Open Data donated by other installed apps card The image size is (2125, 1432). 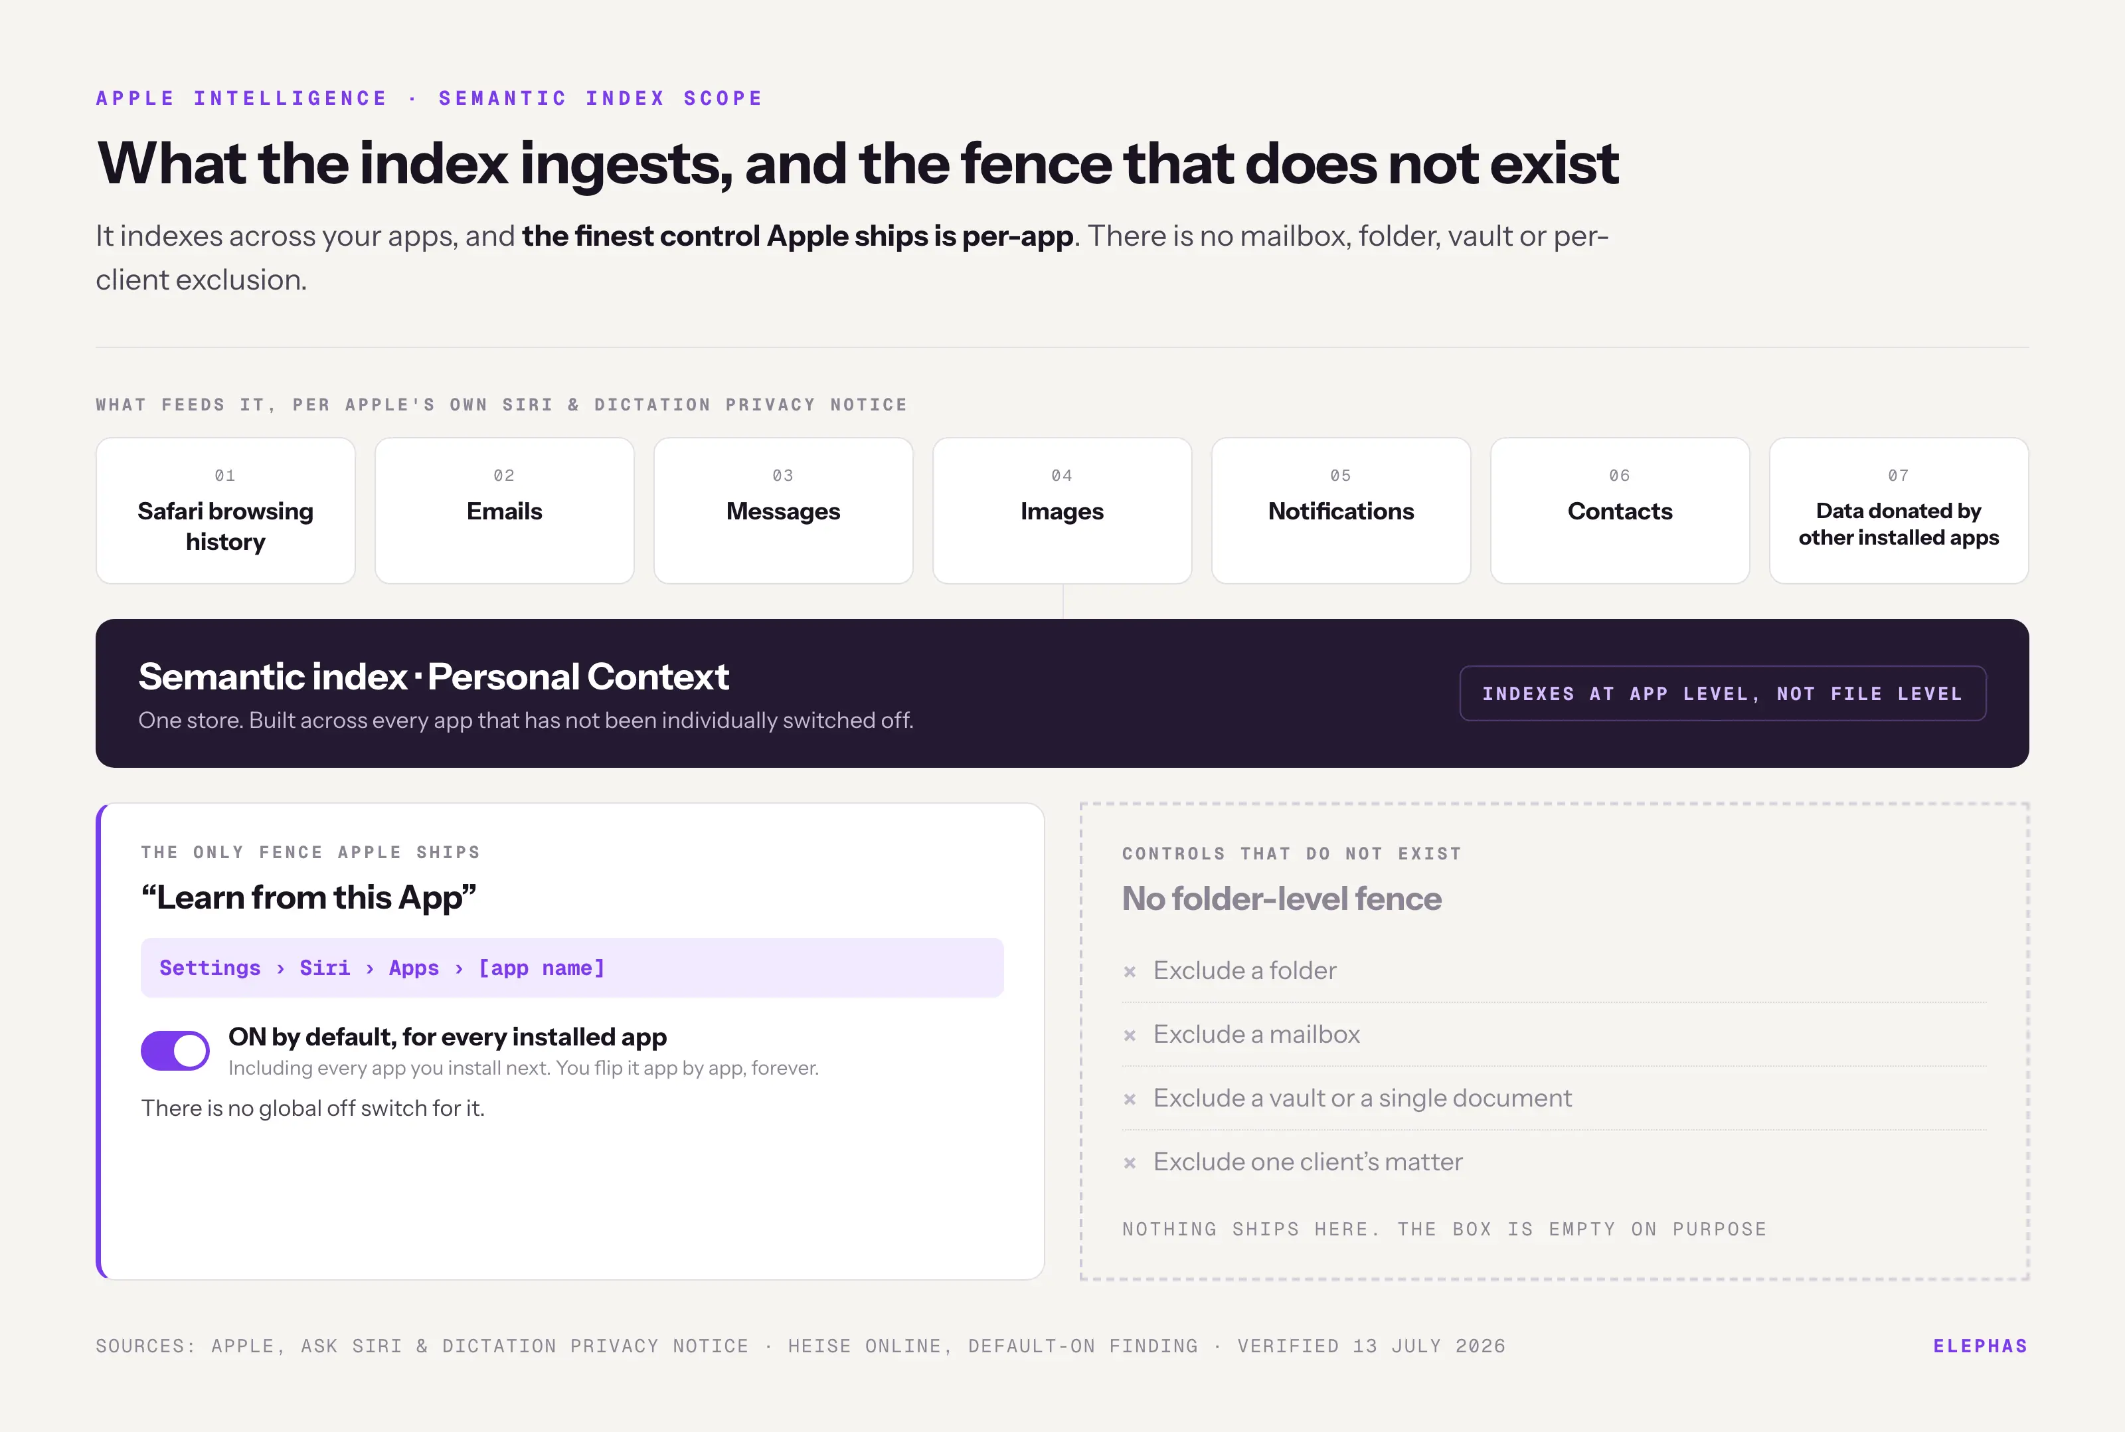[1899, 511]
